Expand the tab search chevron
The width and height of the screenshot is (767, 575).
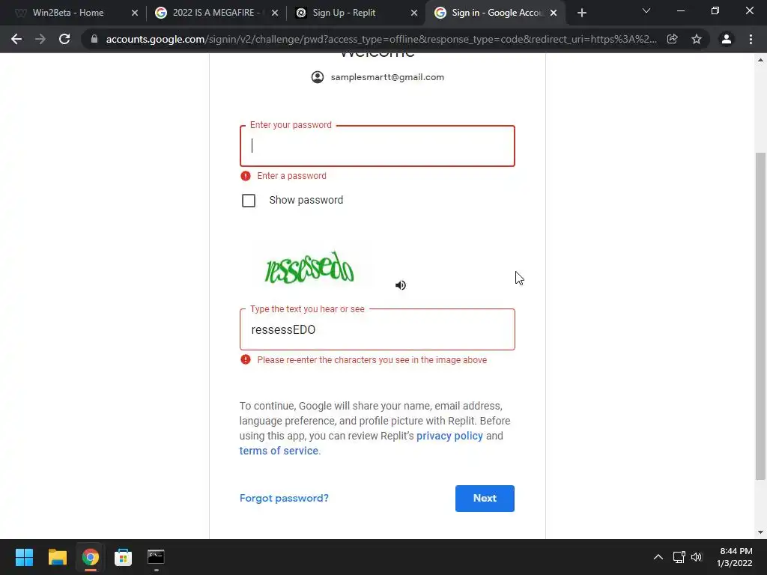[x=646, y=10]
